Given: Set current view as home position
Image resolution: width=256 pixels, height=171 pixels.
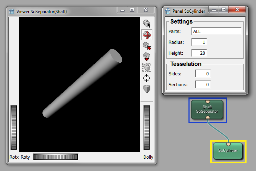Looking at the screenshot, I should pyautogui.click(x=147, y=57).
